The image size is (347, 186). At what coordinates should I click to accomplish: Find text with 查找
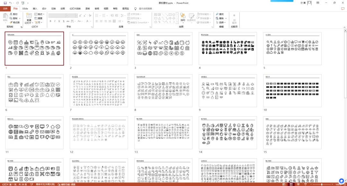coord(220,14)
